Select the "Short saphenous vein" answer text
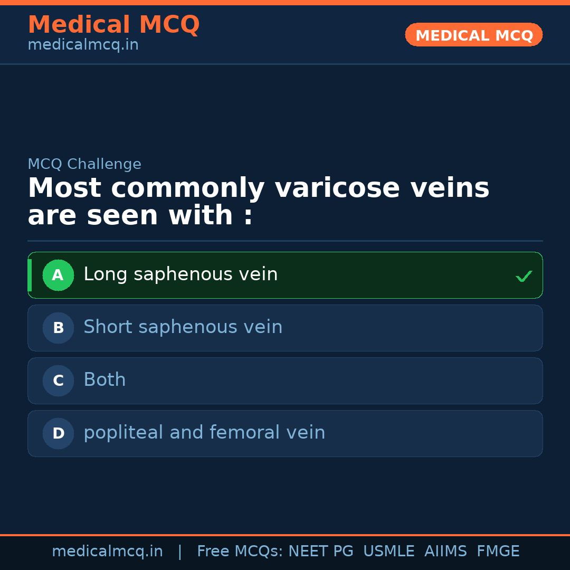570x570 pixels. 183,327
